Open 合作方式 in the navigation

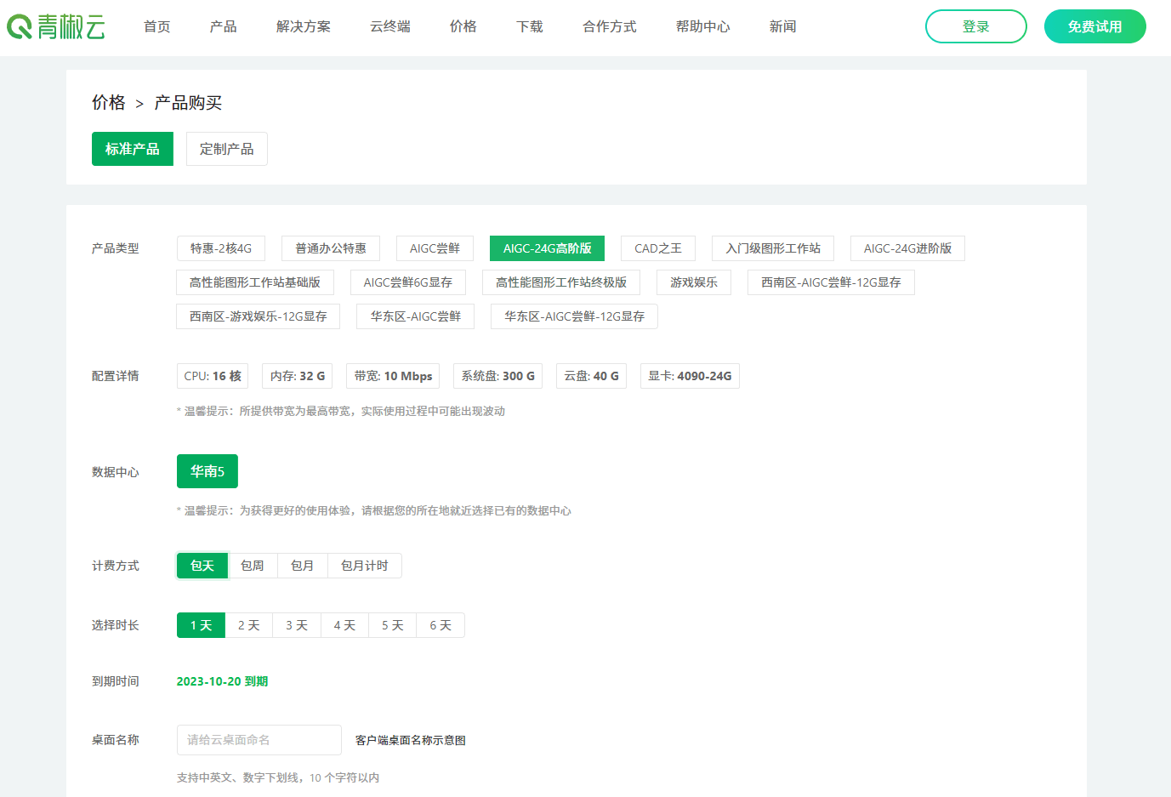point(610,26)
